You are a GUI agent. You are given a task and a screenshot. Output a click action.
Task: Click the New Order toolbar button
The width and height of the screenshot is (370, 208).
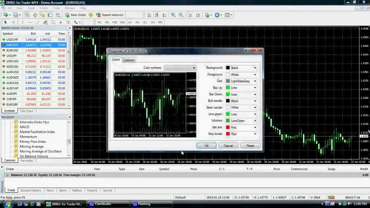click(75, 15)
